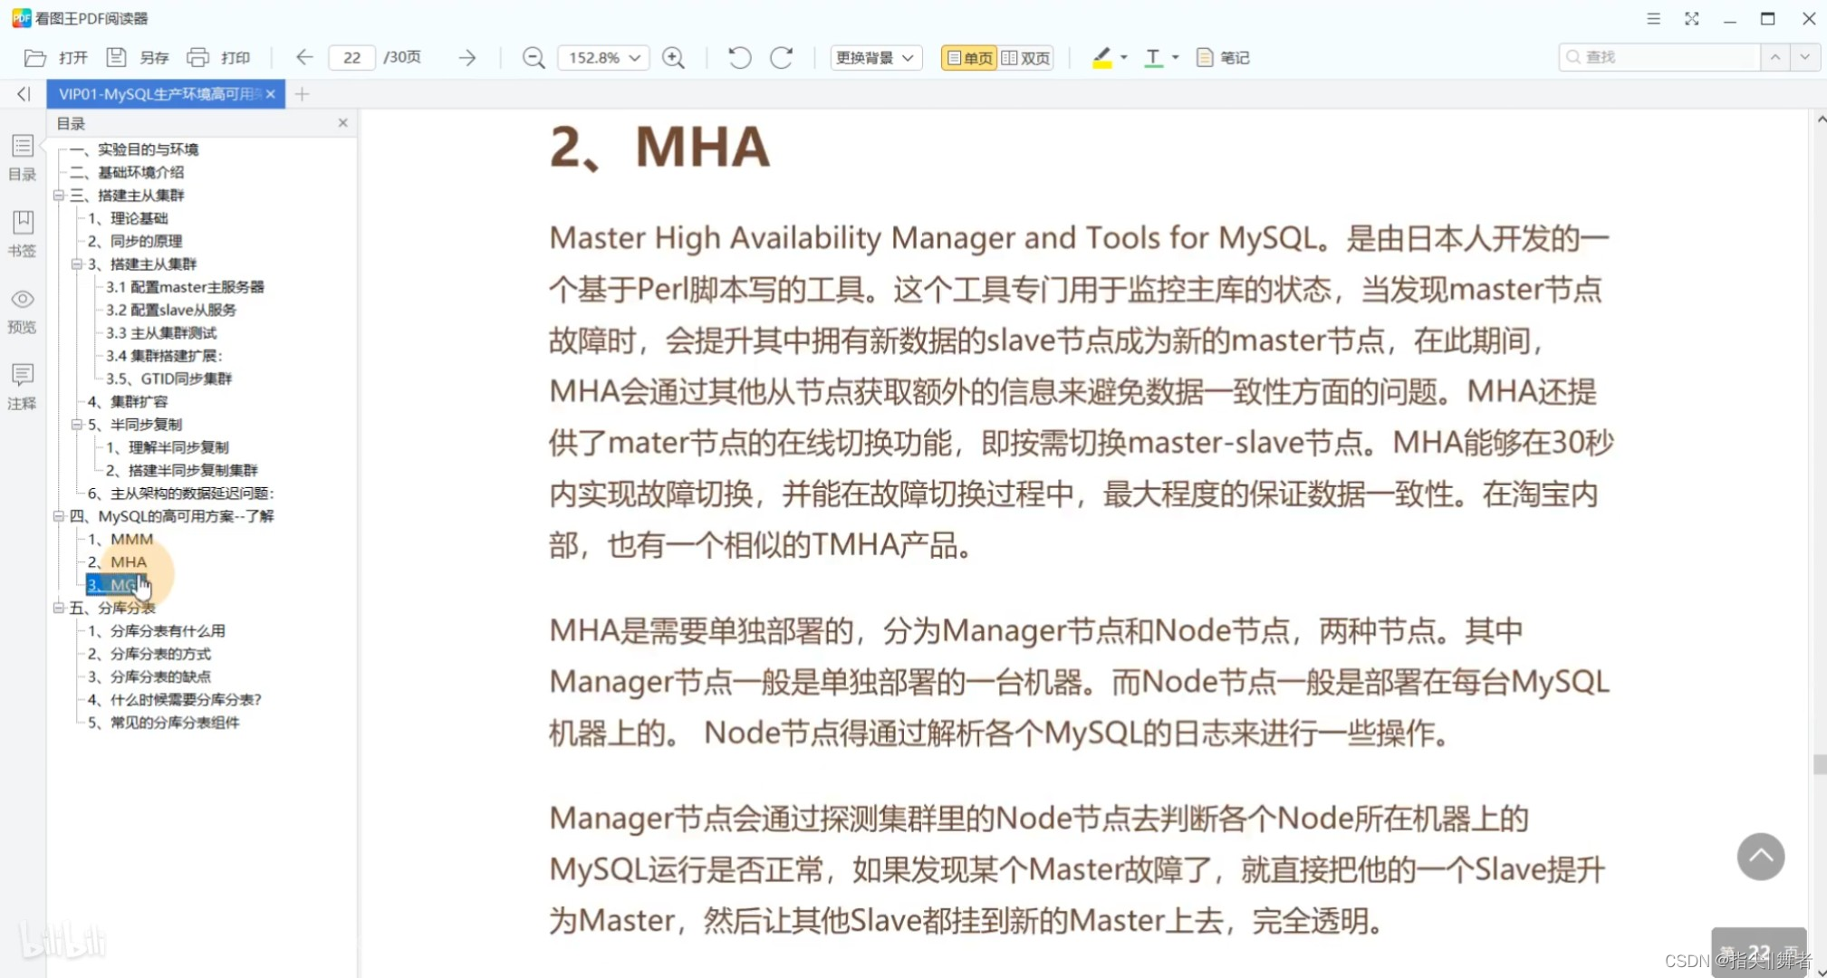Viewport: 1827px width, 978px height.
Task: Open 1、理解半同步复制 outline entry
Action: 168,447
